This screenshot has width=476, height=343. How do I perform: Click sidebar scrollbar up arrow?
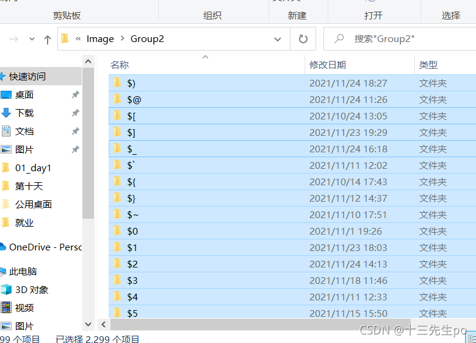[88, 62]
